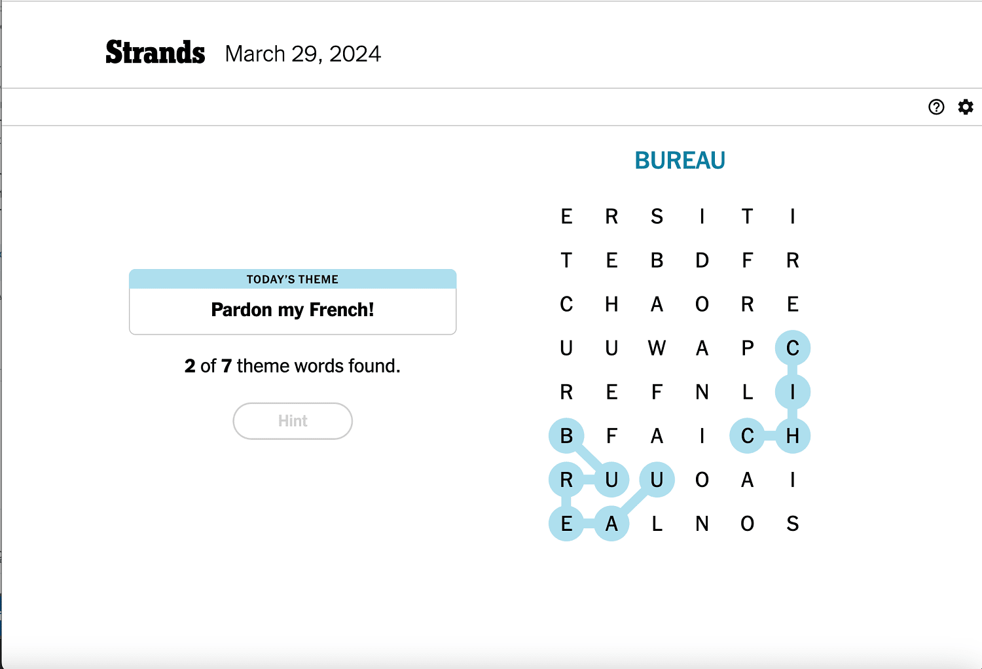The image size is (982, 669).
Task: Select the letter E in the top-left corner
Action: coord(566,217)
